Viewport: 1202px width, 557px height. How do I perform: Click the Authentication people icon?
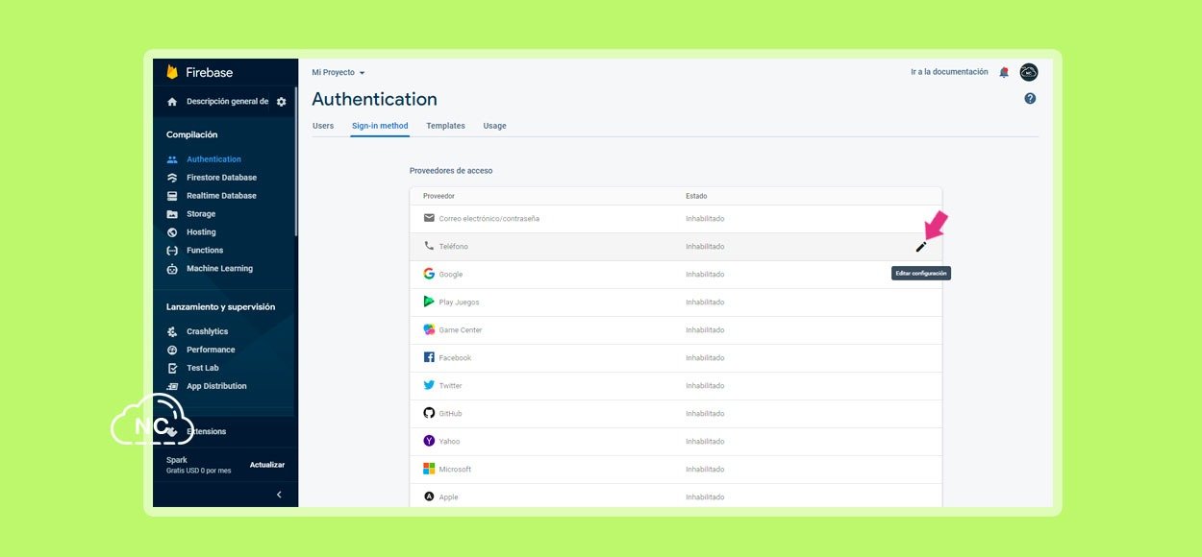(172, 159)
